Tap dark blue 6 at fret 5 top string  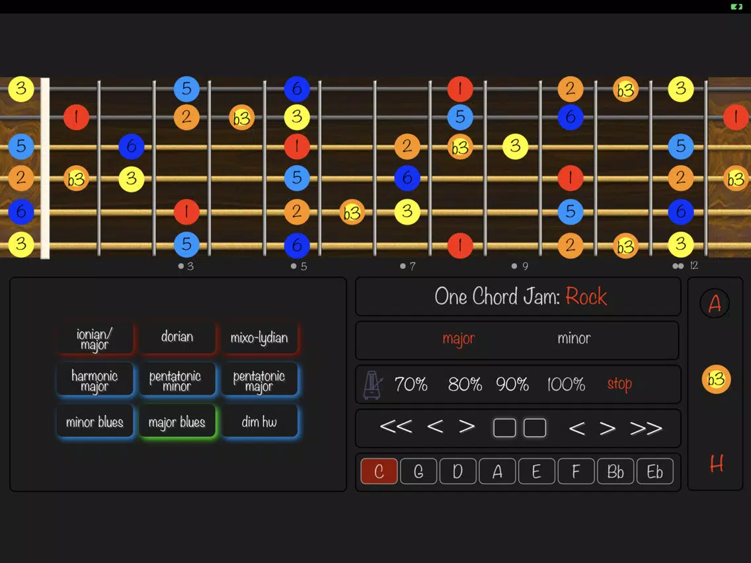point(297,89)
